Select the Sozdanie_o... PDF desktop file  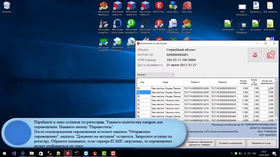(x=256, y=7)
